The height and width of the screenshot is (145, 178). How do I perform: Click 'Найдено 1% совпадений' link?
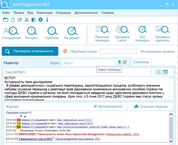[34, 120]
